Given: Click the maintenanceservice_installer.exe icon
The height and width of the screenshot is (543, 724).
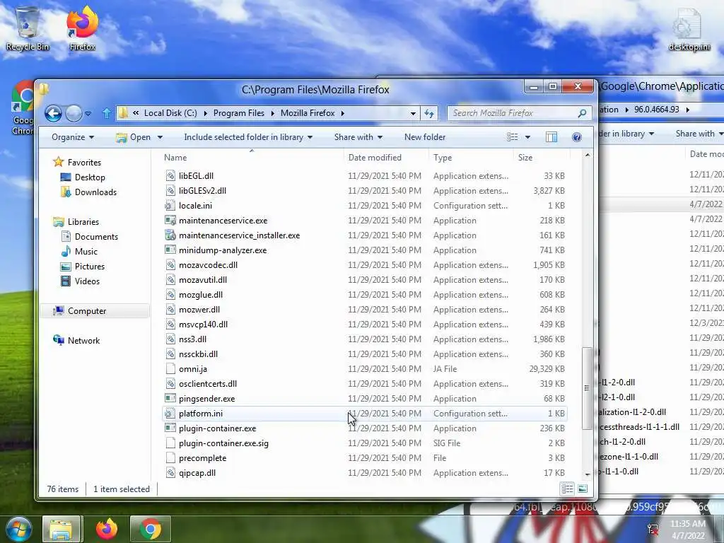Looking at the screenshot, I should [x=170, y=235].
